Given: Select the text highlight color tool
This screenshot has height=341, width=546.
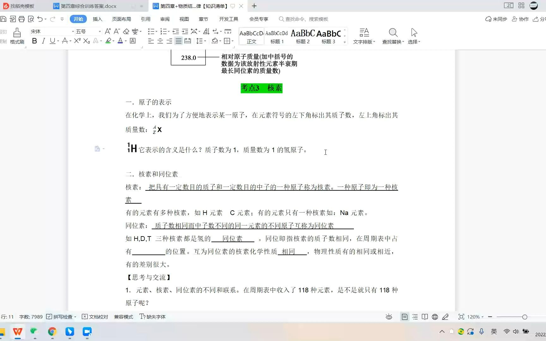Looking at the screenshot, I should point(108,41).
